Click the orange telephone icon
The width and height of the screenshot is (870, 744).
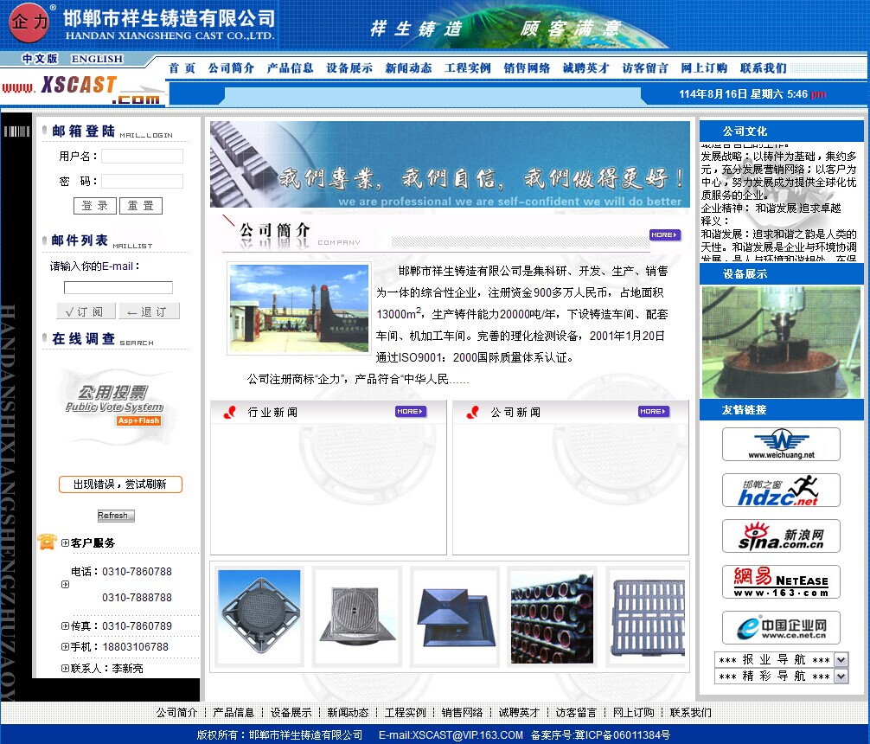coord(47,542)
